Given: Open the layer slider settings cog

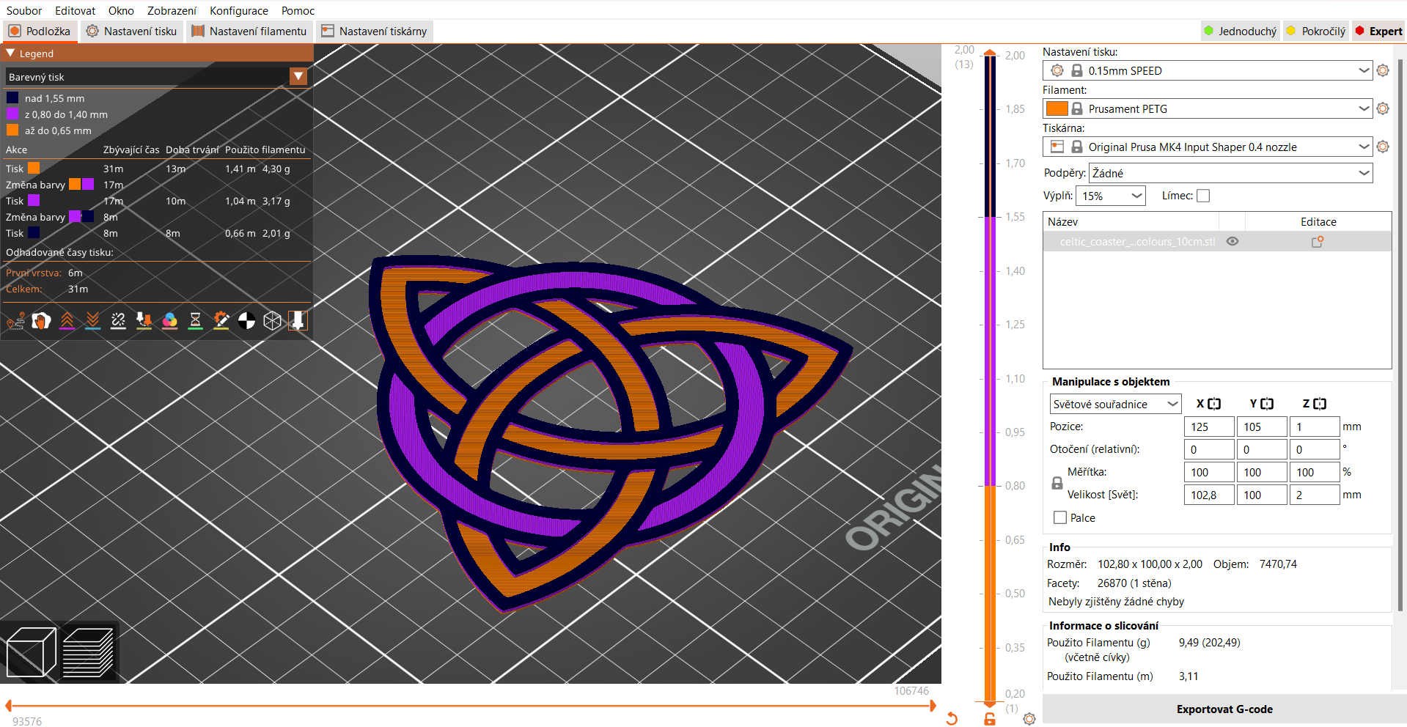Looking at the screenshot, I should (1029, 719).
